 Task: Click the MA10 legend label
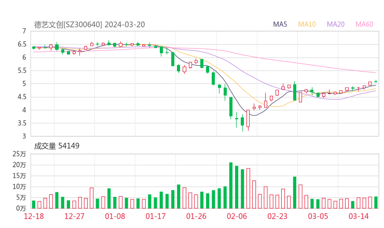pyautogui.click(x=307, y=24)
